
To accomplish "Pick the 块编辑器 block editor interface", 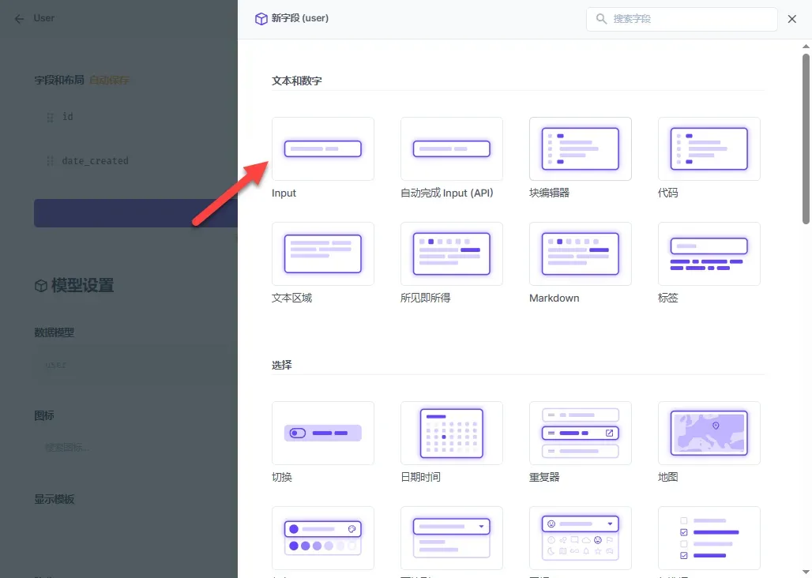I will click(580, 149).
